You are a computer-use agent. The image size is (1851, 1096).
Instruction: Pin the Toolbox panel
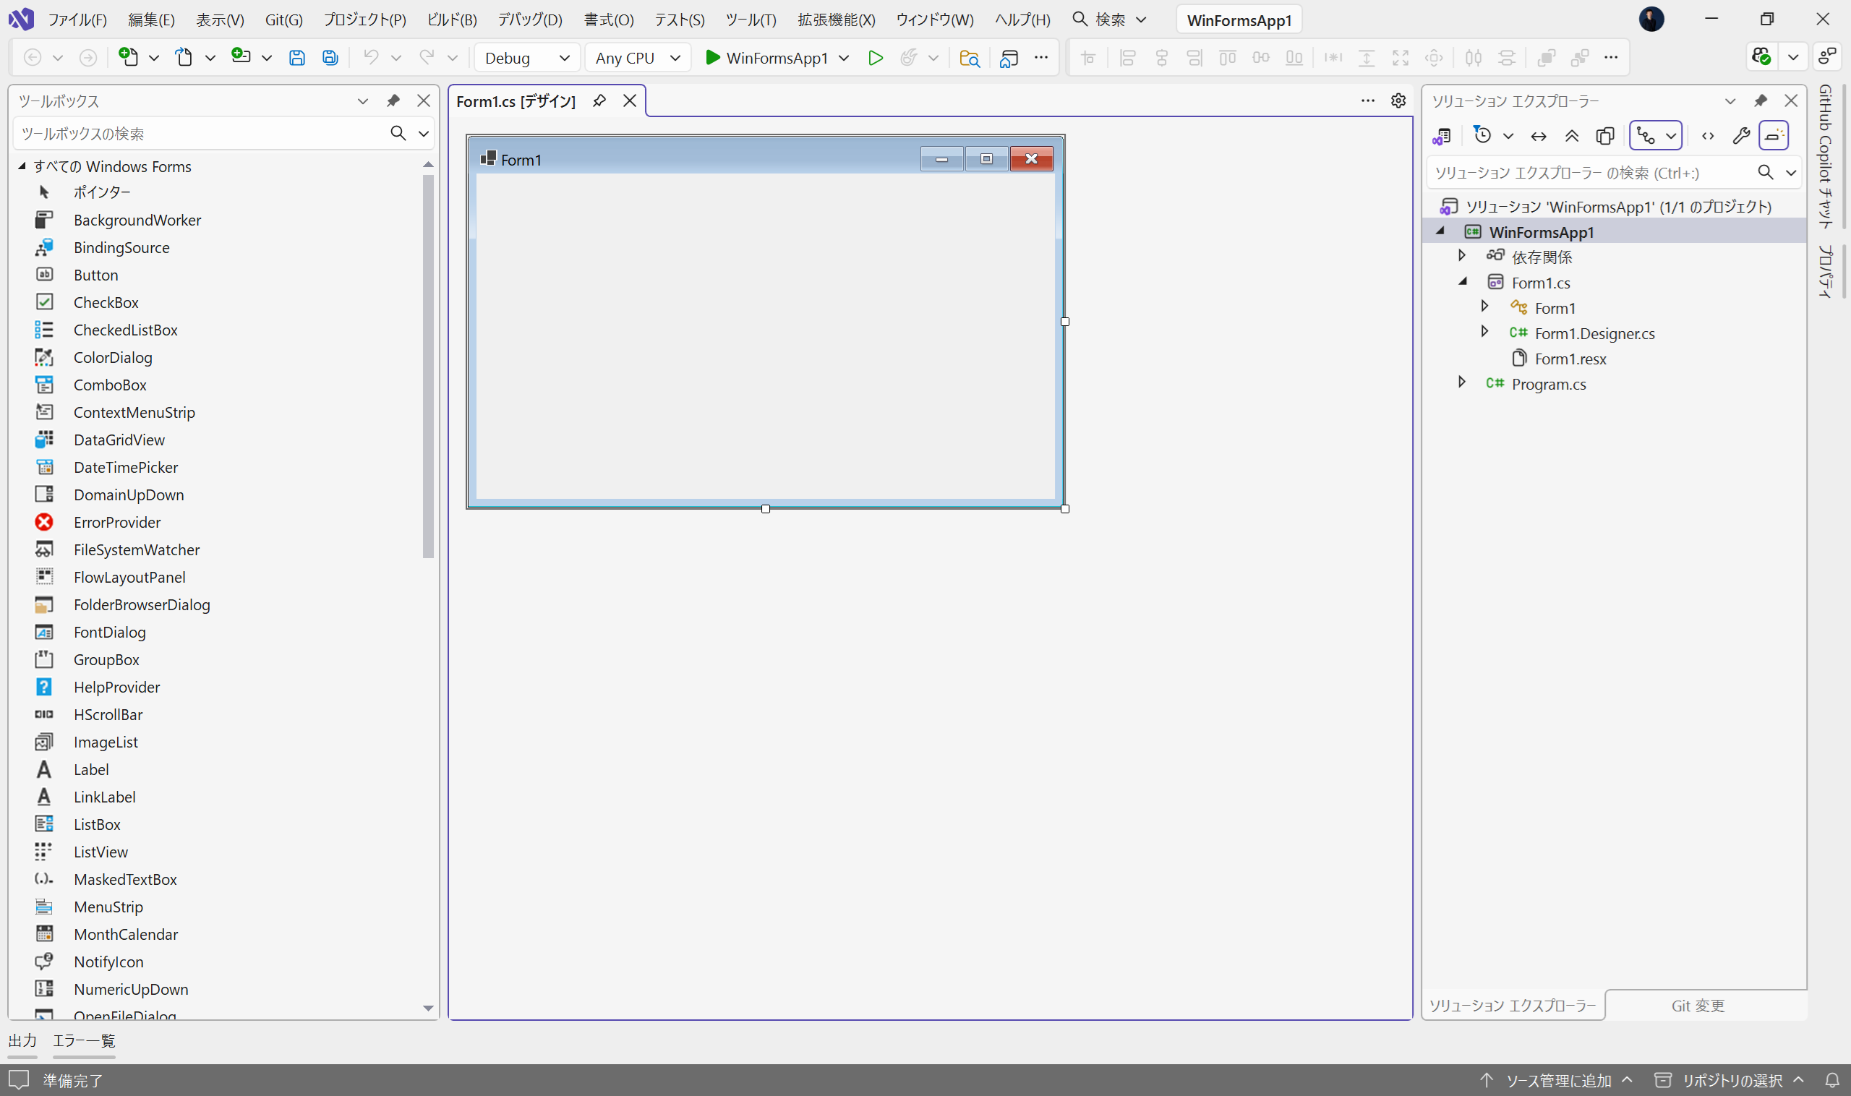tap(393, 100)
